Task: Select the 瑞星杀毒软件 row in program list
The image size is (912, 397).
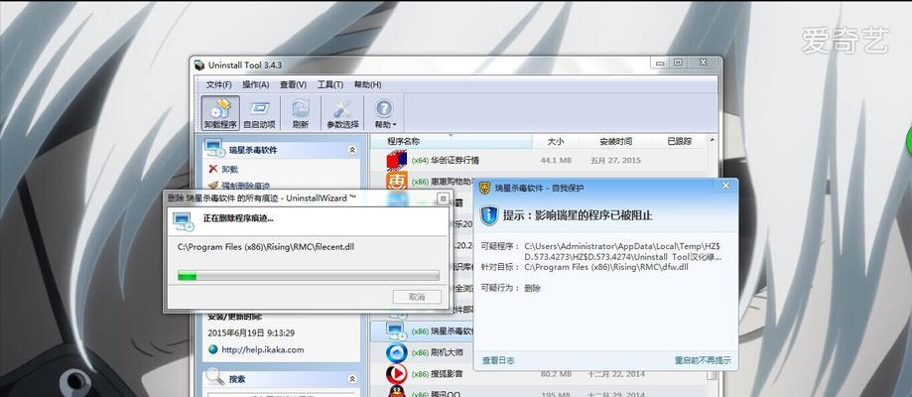Action: pyautogui.click(x=423, y=331)
